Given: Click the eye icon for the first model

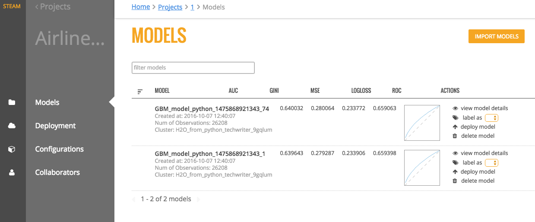Looking at the screenshot, I should coord(455,108).
